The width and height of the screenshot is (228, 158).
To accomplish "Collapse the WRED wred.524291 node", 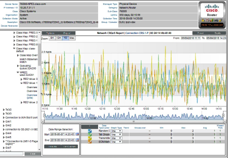I will pos(18,72).
